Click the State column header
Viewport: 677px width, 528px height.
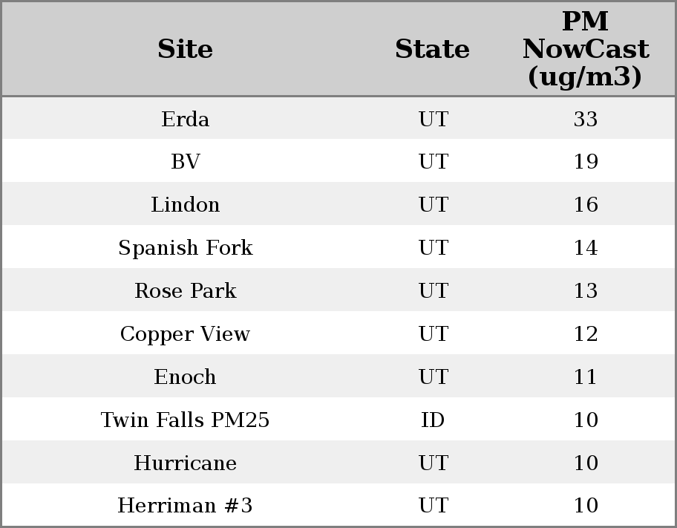pos(432,49)
